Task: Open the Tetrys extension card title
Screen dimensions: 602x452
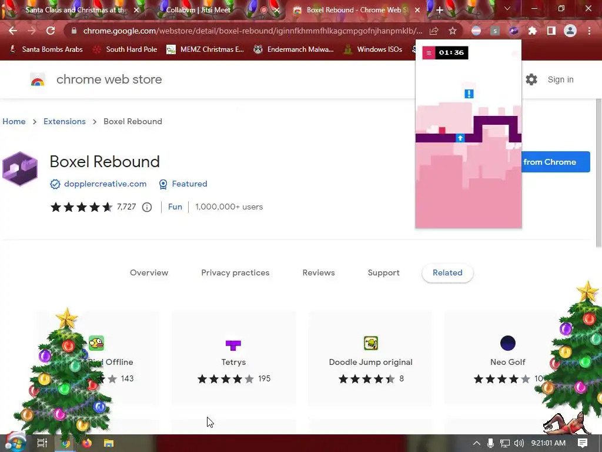Action: point(233,362)
